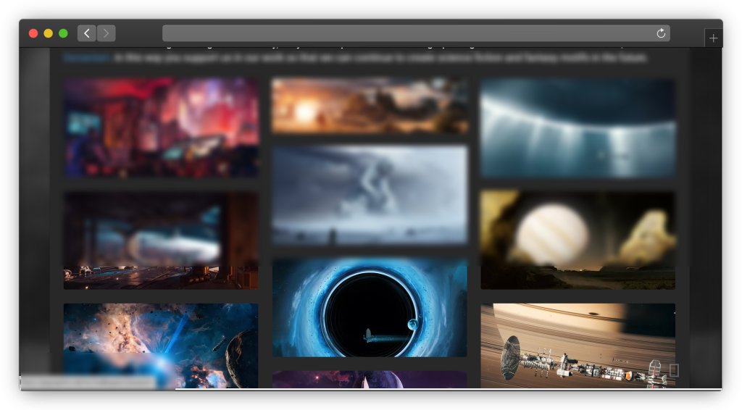Focus the browser address bar
The height and width of the screenshot is (410, 742).
(406, 33)
